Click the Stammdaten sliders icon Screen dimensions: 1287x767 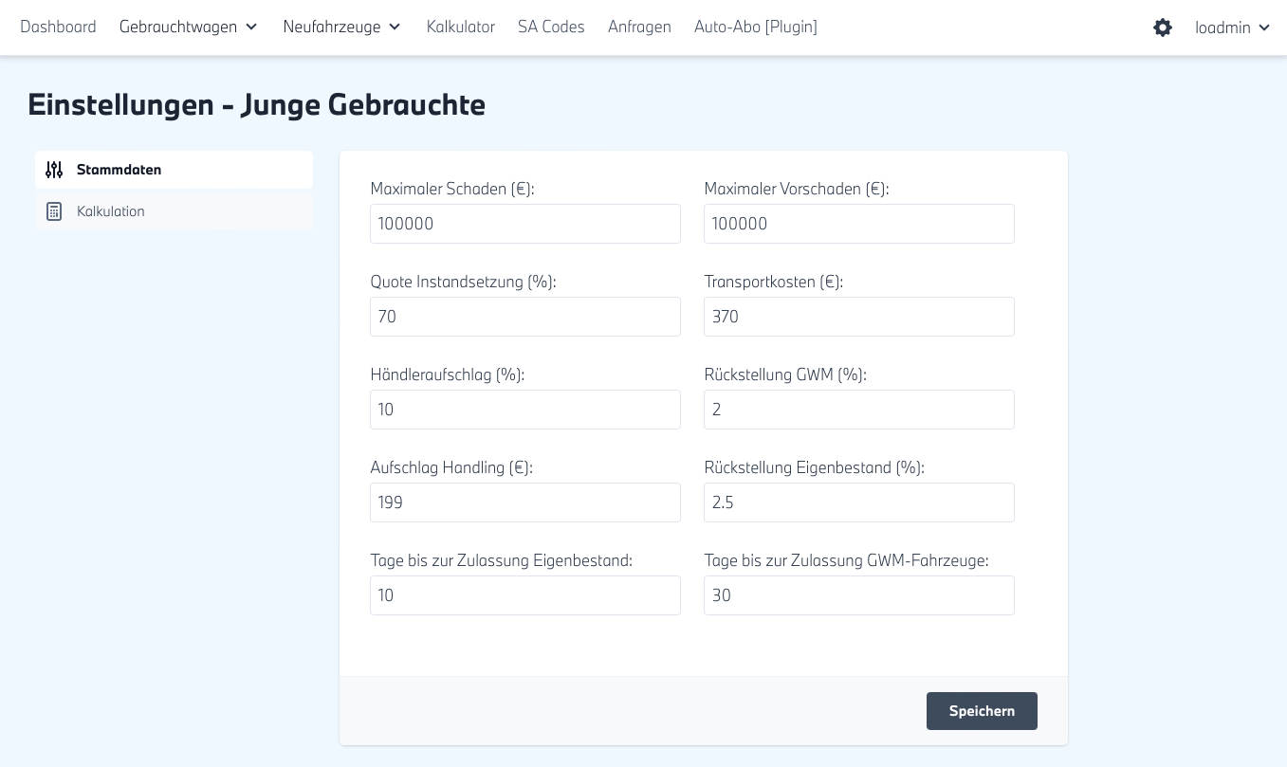click(54, 170)
